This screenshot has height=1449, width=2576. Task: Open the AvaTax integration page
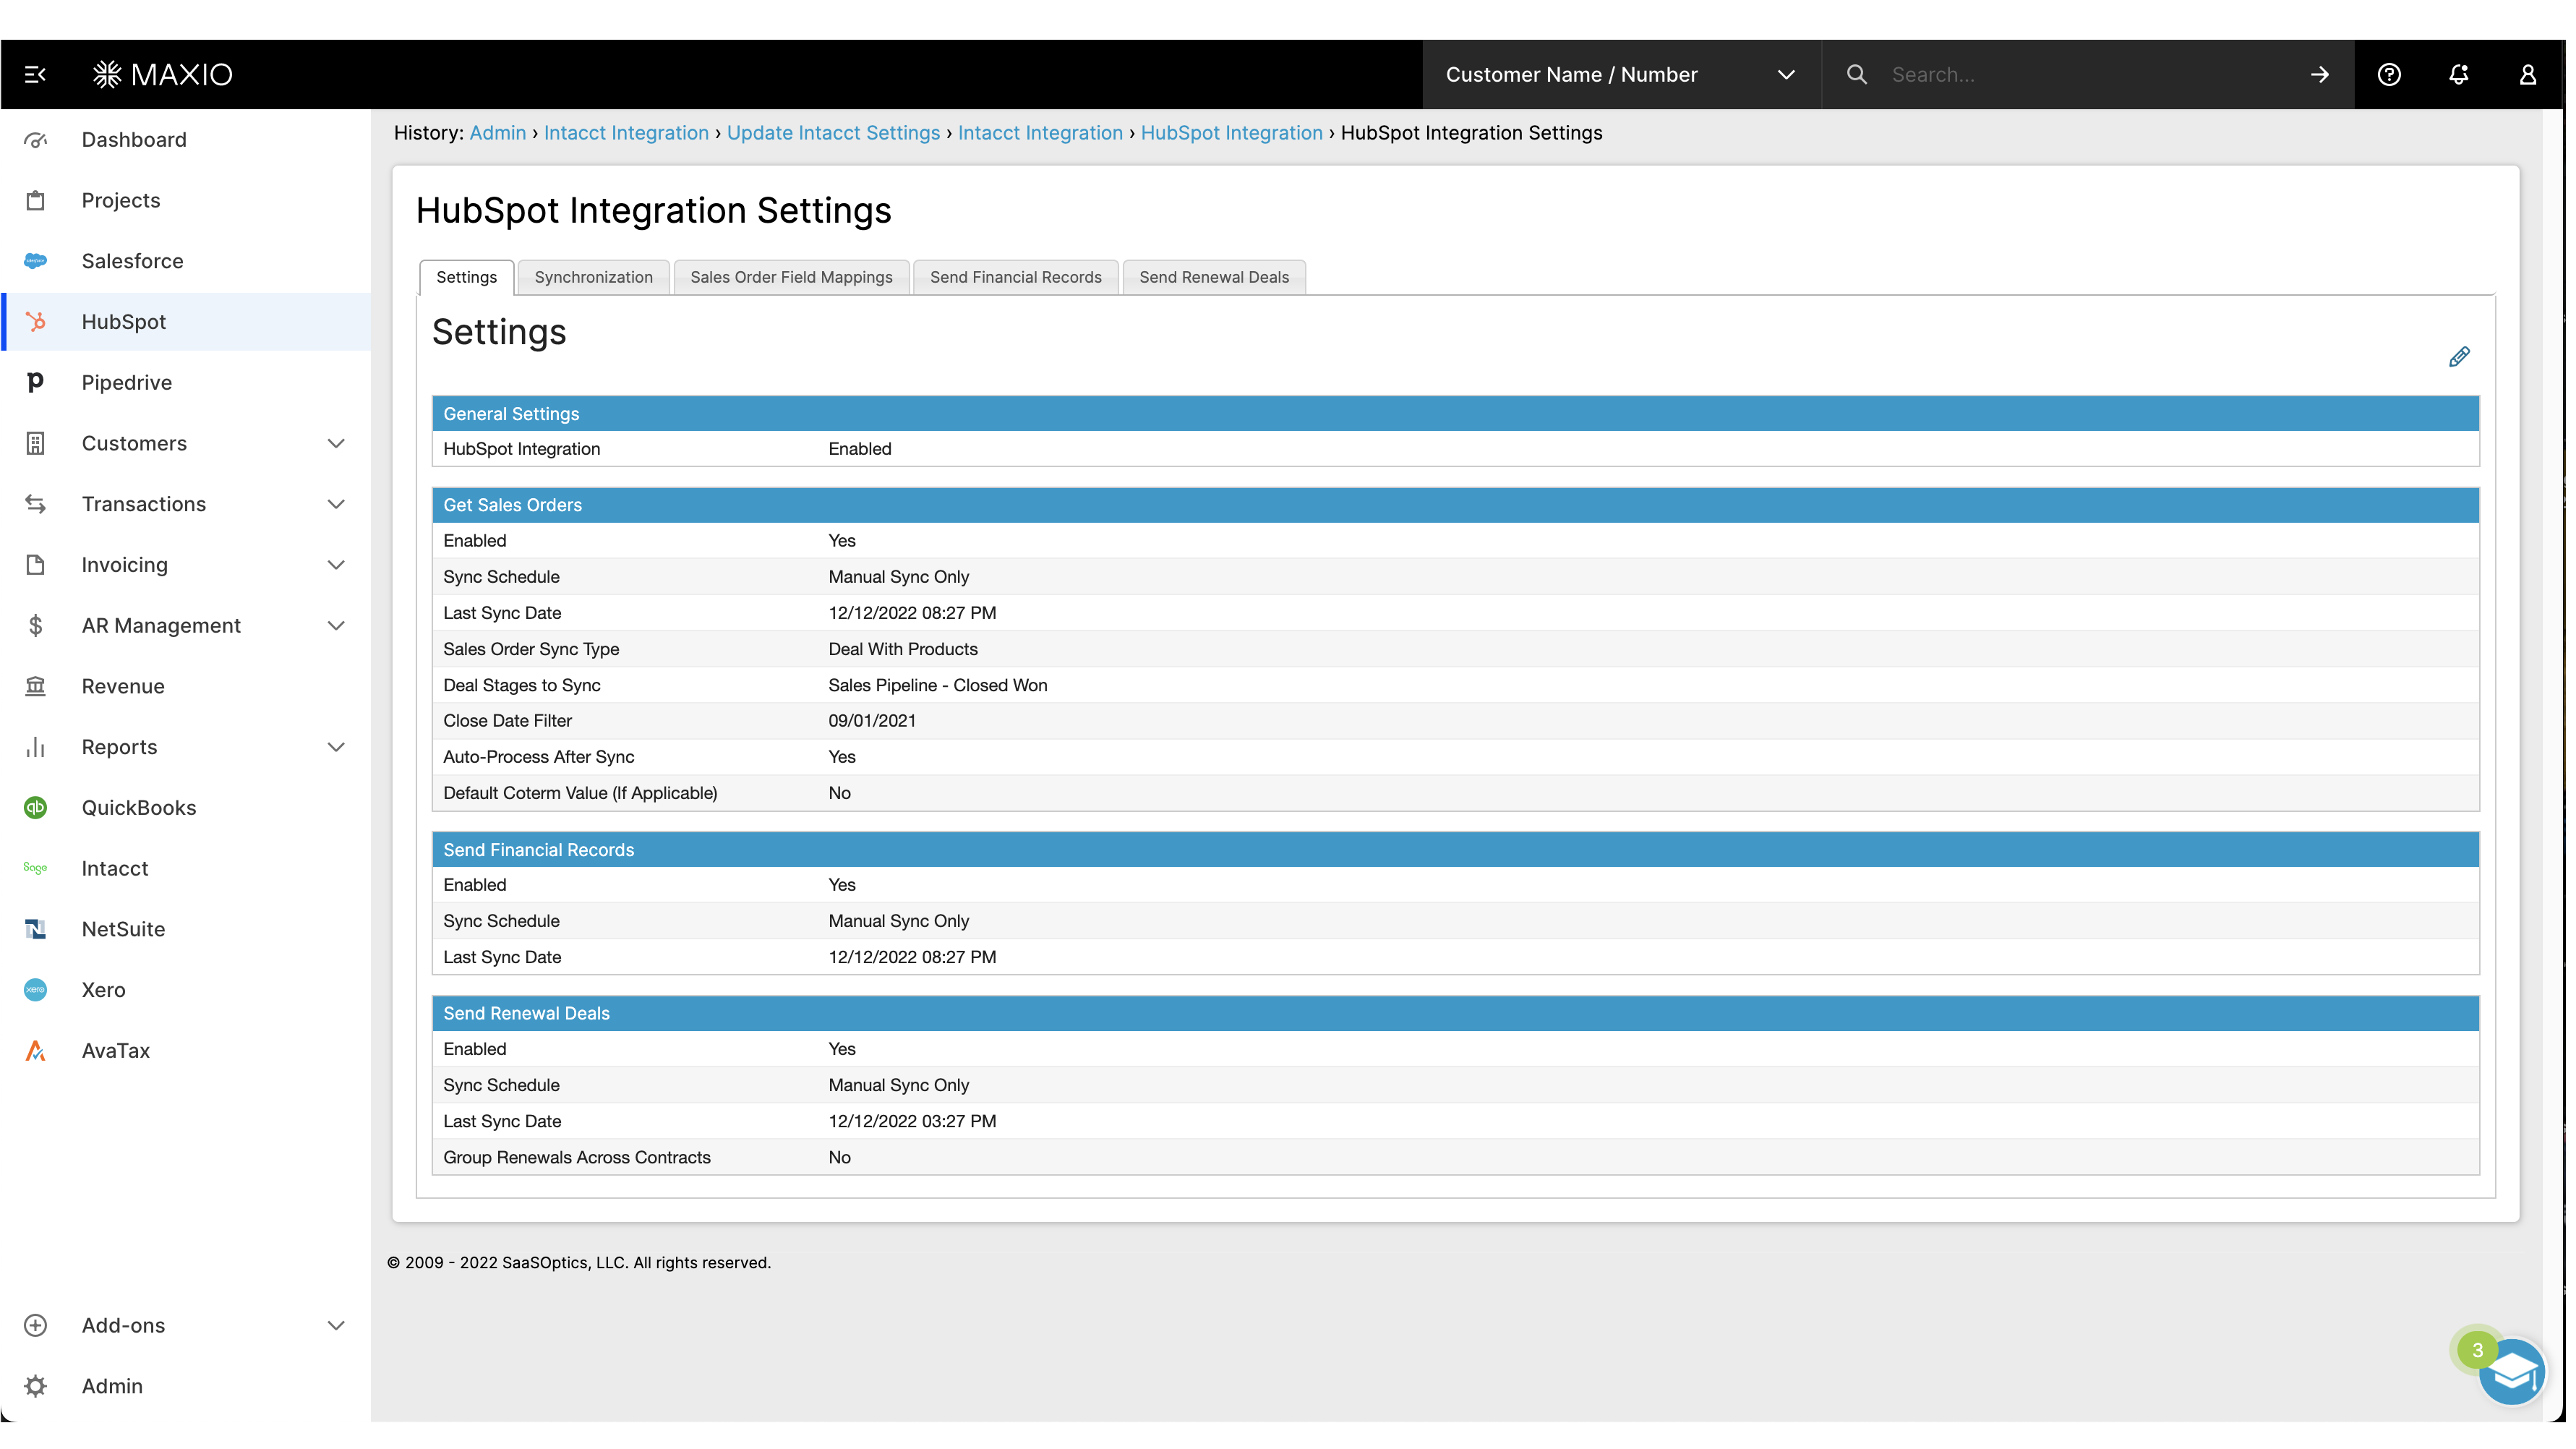click(116, 1050)
